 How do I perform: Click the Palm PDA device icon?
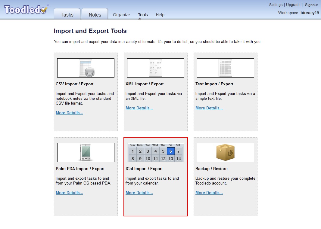coord(86,152)
